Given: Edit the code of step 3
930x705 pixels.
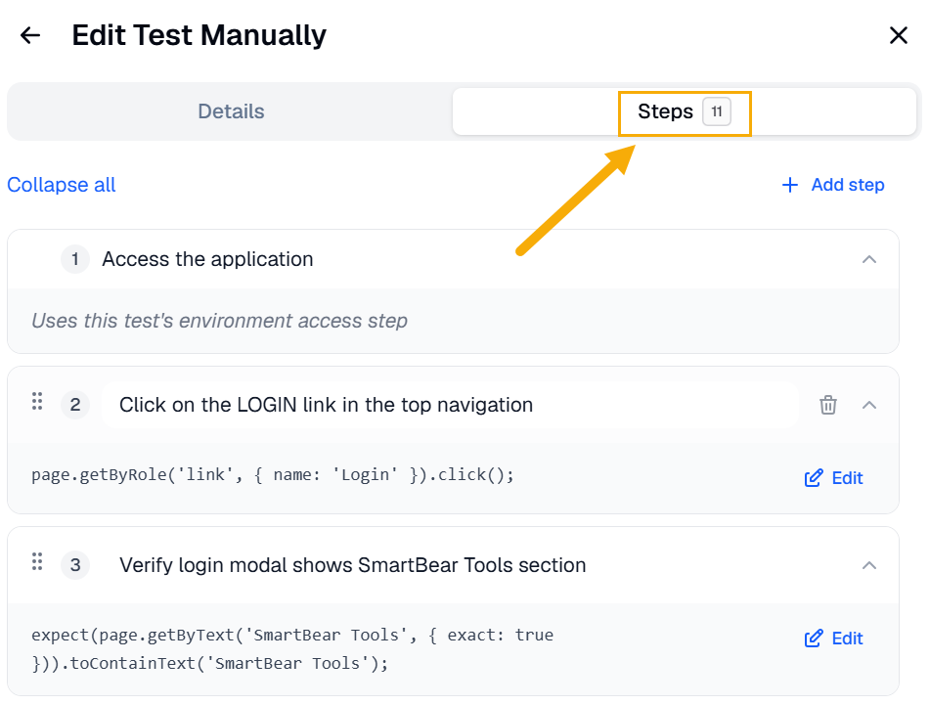Looking at the screenshot, I should [x=833, y=639].
